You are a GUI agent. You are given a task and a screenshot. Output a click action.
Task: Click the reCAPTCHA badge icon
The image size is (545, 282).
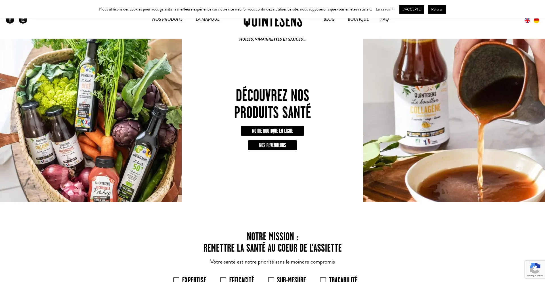point(535,268)
